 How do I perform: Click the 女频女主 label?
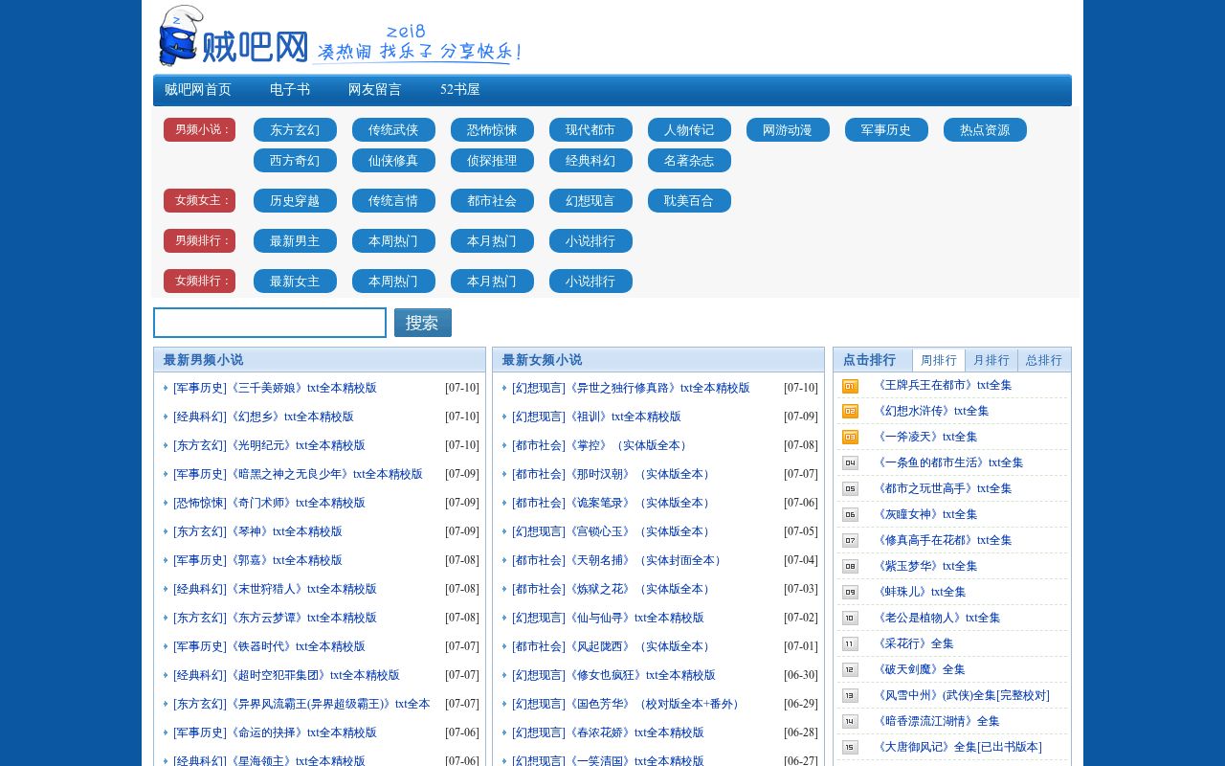click(x=199, y=201)
